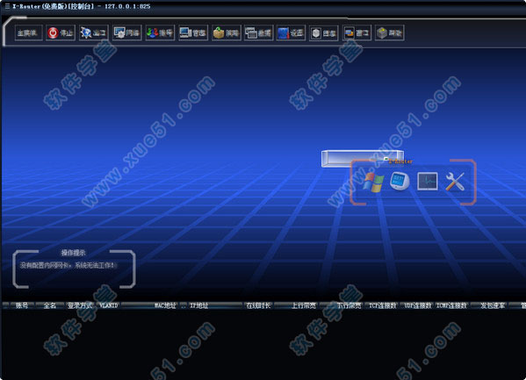Open the 日志 toolbar button

click(x=324, y=32)
